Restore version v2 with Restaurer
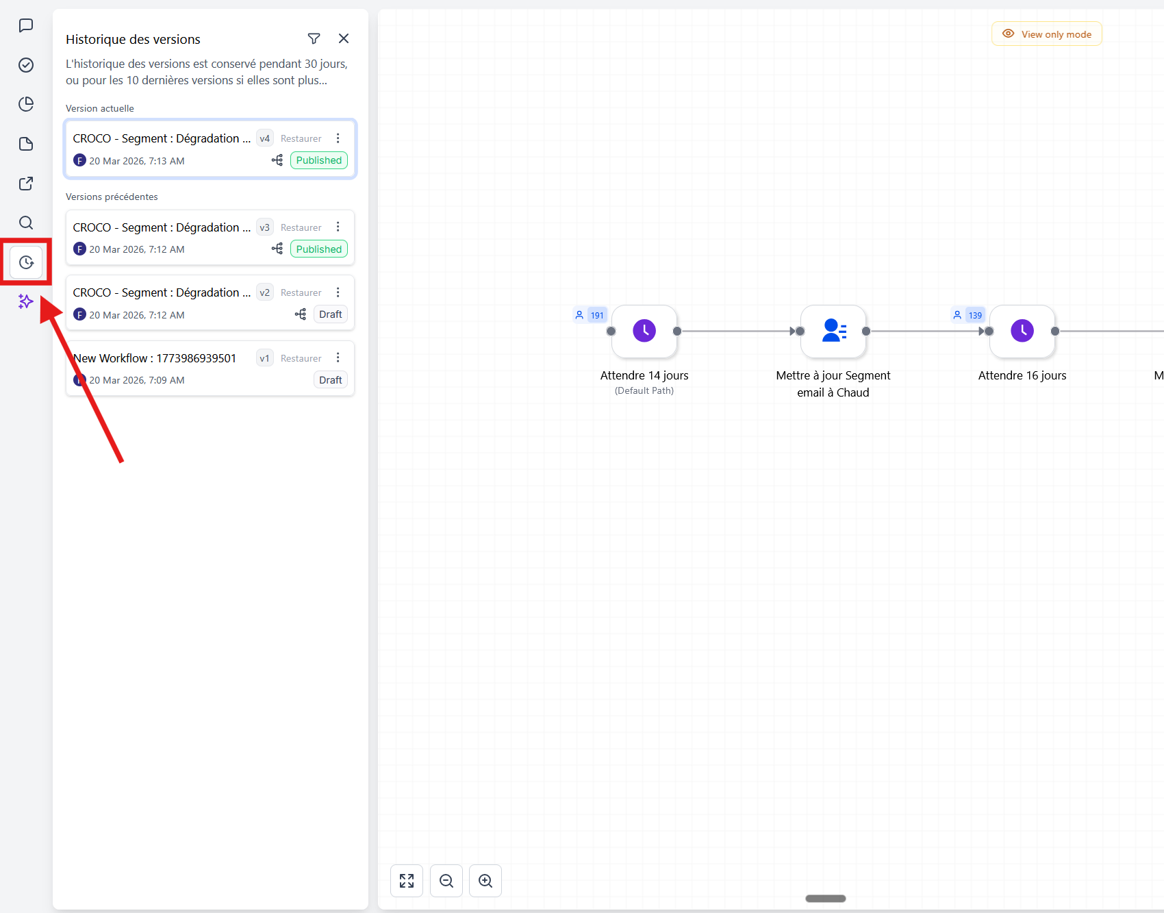The image size is (1164, 913). point(301,293)
